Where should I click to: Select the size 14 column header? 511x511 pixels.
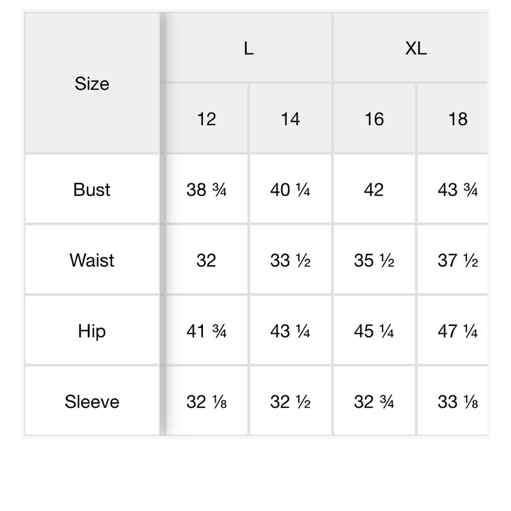(290, 119)
